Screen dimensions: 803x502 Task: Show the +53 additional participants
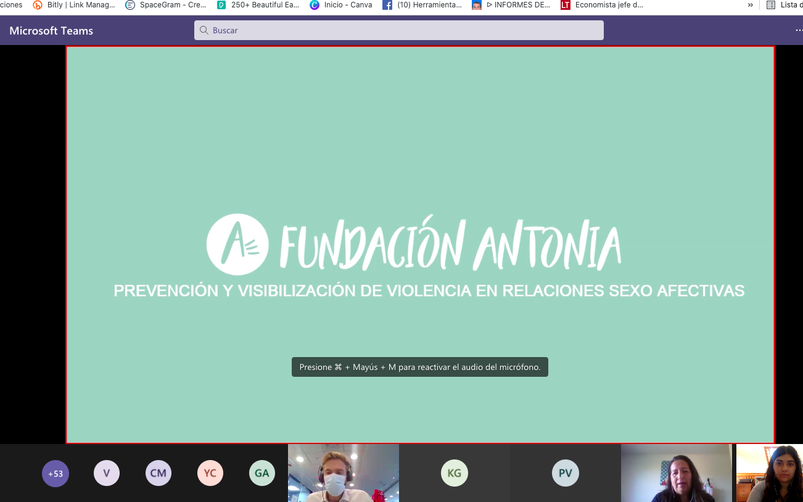tap(56, 474)
